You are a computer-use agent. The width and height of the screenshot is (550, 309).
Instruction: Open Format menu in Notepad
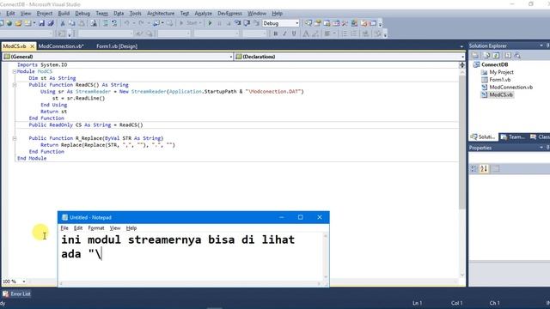(x=96, y=228)
